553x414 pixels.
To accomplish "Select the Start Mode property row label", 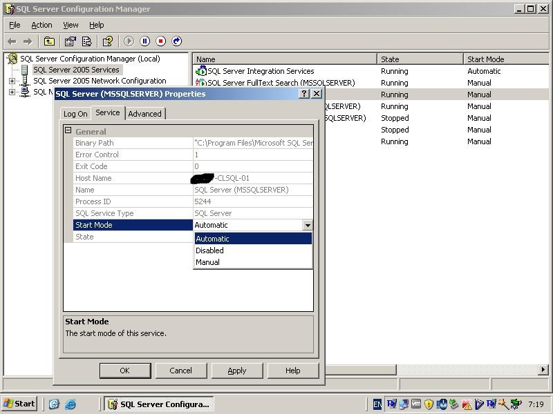I will click(133, 225).
